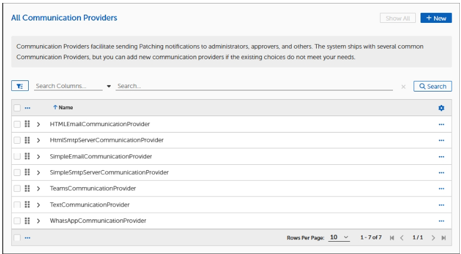
Task: Click into the Search text field
Action: (252, 86)
